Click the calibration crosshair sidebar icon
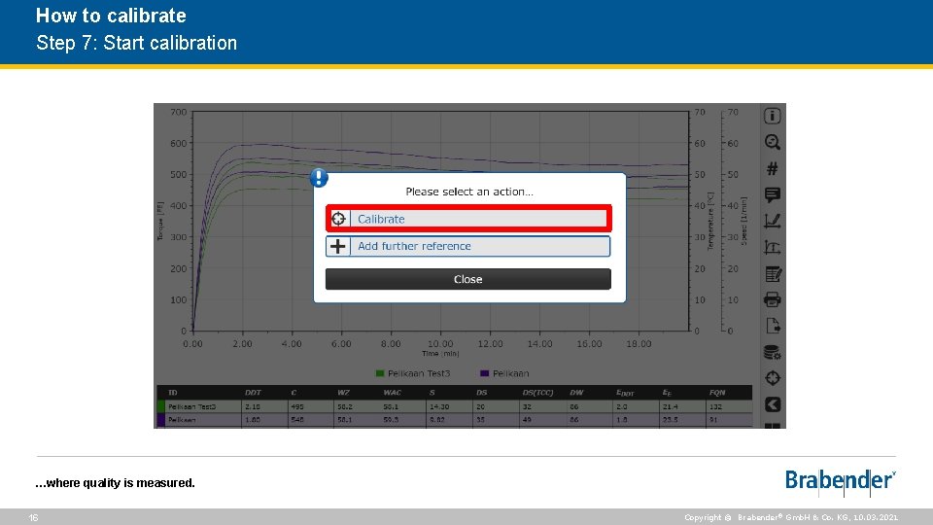933x525 pixels. point(773,378)
